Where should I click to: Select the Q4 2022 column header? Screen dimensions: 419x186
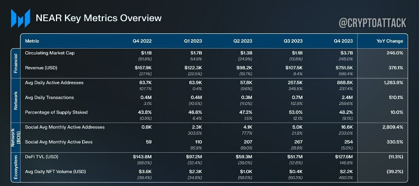pyautogui.click(x=142, y=41)
